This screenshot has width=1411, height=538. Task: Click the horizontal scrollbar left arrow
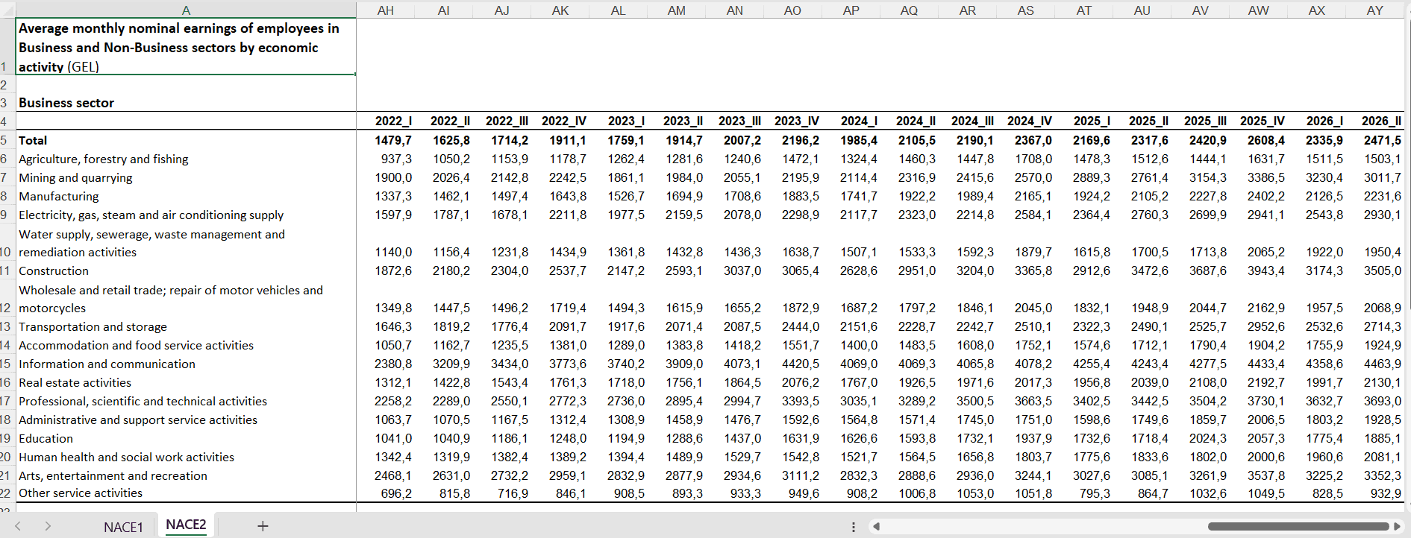coord(877,526)
